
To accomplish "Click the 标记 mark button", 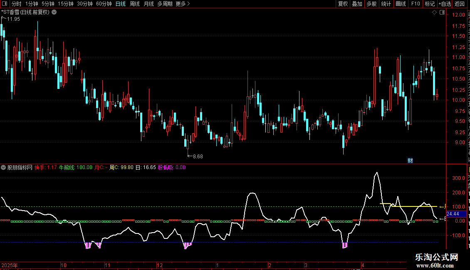I will click(430, 4).
